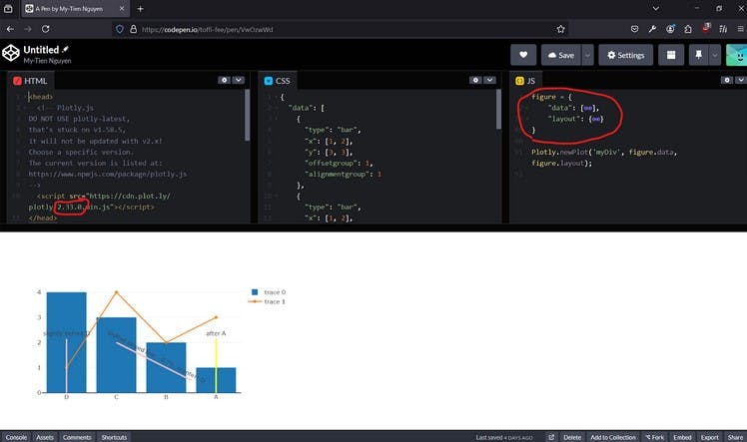Image resolution: width=747 pixels, height=442 pixels.
Task: Fork this pen
Action: click(654, 437)
